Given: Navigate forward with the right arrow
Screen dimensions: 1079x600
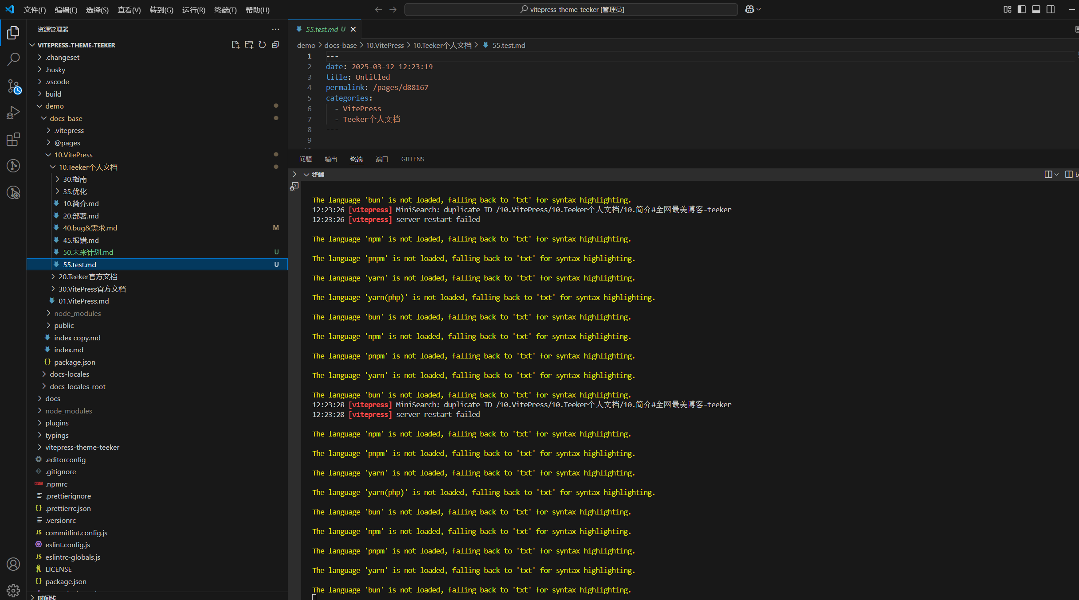Looking at the screenshot, I should 393,9.
